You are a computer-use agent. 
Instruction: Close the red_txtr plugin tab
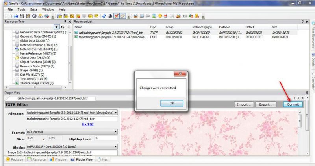point(302,98)
